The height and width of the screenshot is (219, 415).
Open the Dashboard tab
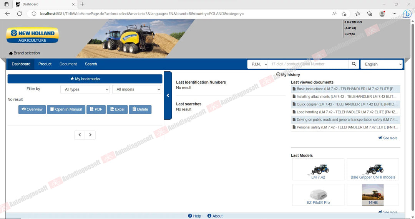[x=21, y=64]
